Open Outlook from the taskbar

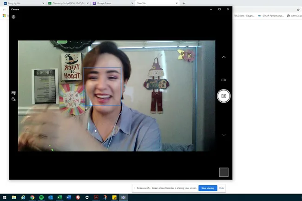click(51, 197)
